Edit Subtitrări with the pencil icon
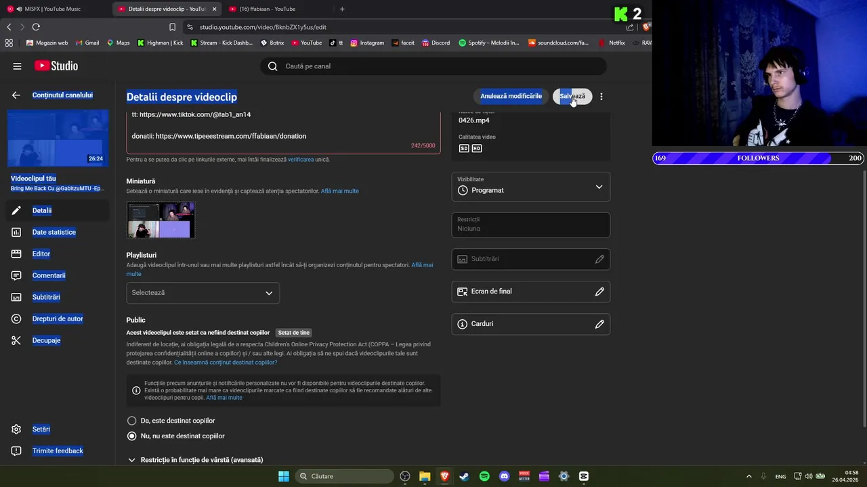The height and width of the screenshot is (487, 867). pos(599,259)
